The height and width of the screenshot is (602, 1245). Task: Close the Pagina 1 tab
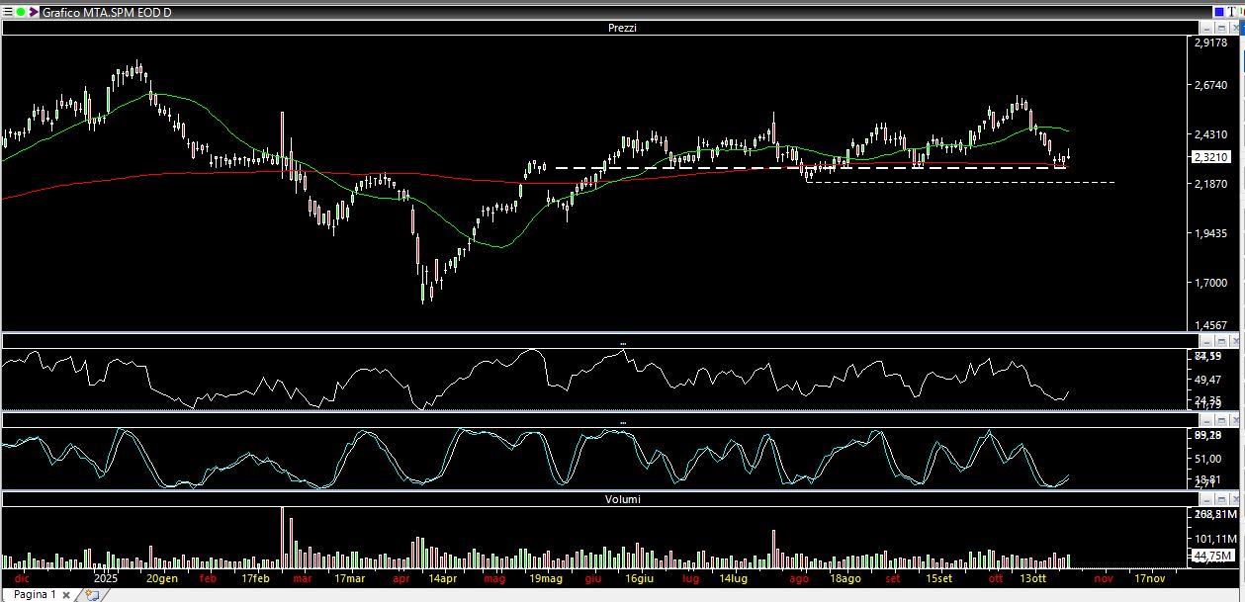65,595
